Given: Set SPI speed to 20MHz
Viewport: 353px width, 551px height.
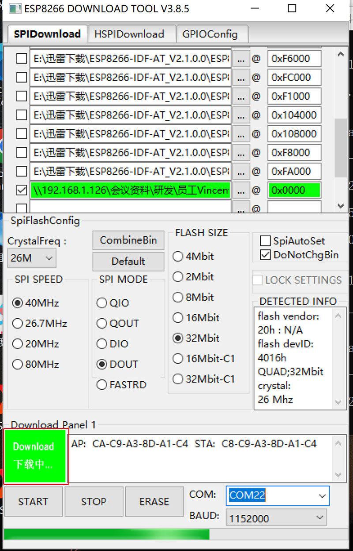Looking at the screenshot, I should (36, 344).
